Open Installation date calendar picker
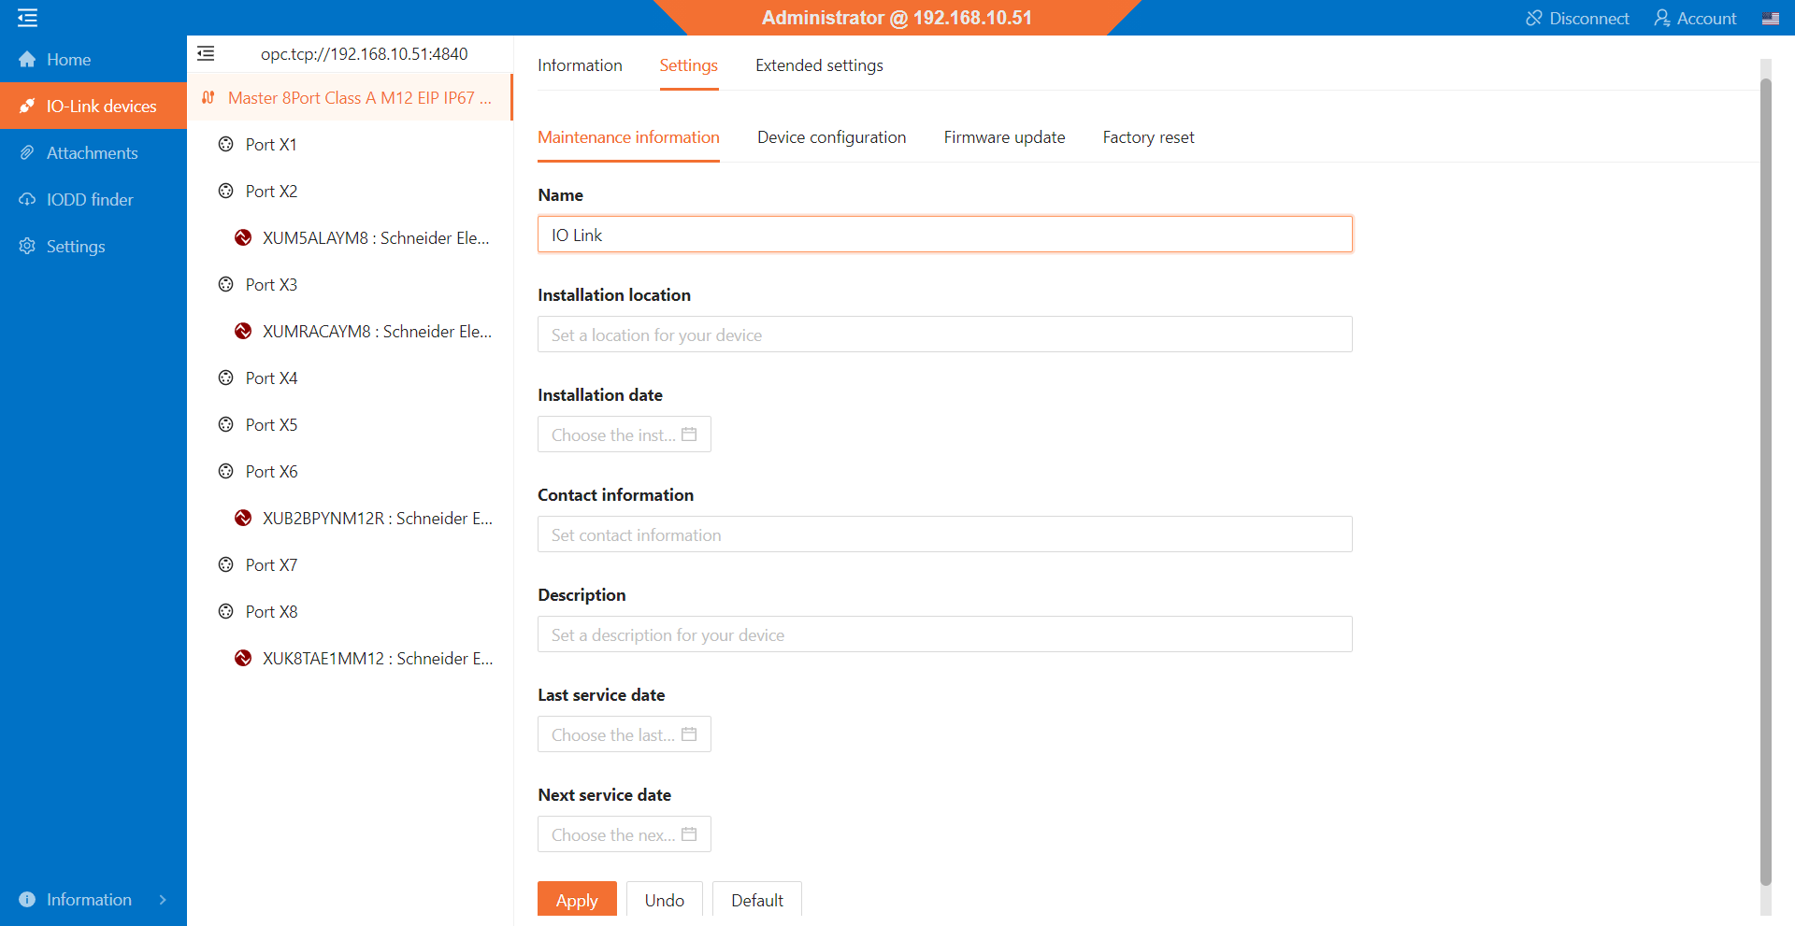Viewport: 1795px width, 926px height. pos(689,435)
